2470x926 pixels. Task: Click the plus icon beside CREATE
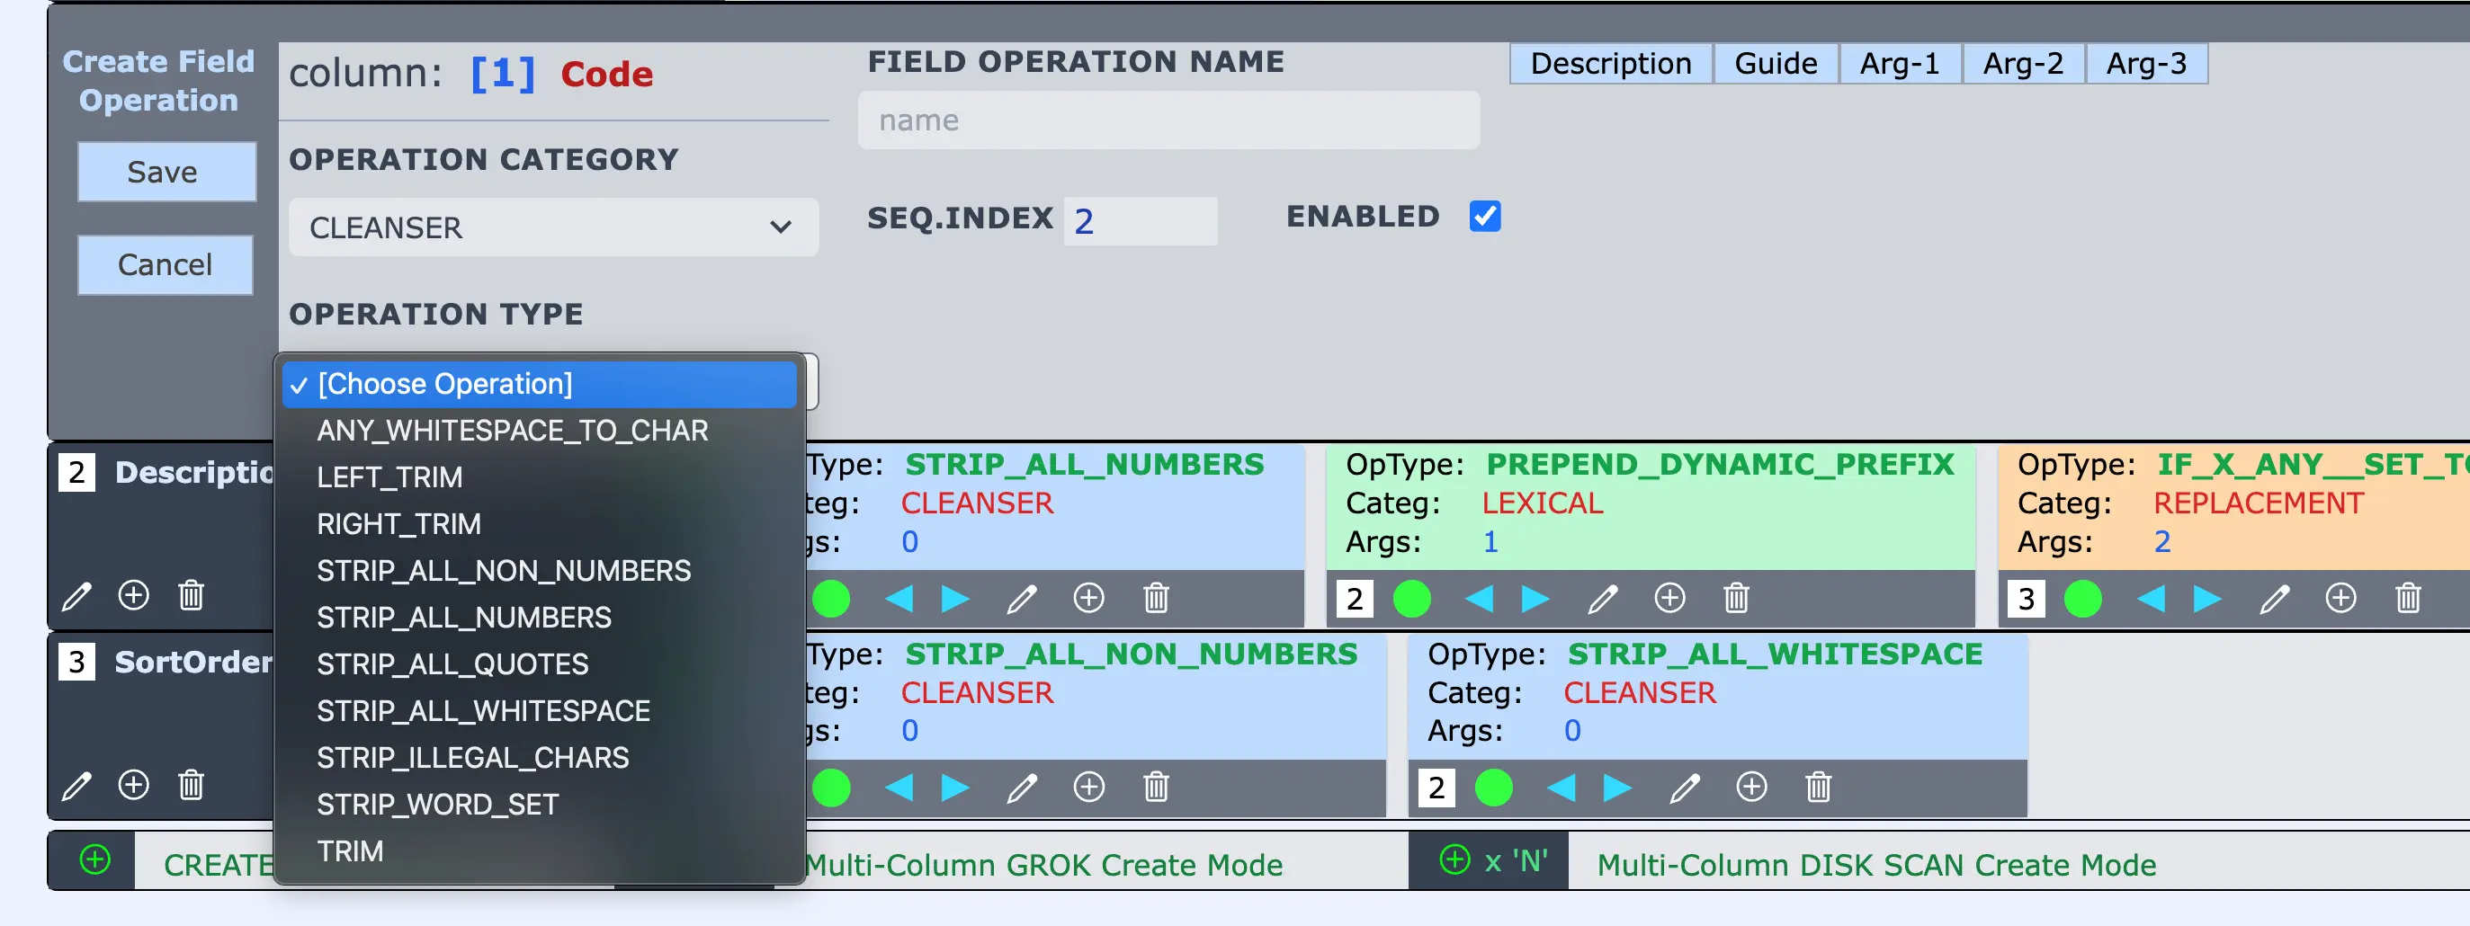(95, 859)
